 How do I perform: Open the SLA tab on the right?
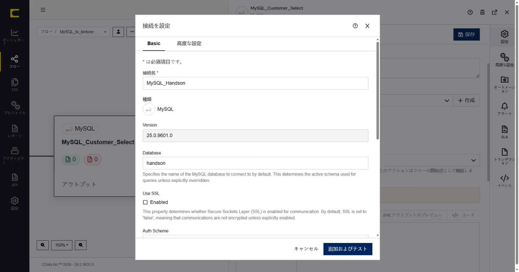(504, 132)
